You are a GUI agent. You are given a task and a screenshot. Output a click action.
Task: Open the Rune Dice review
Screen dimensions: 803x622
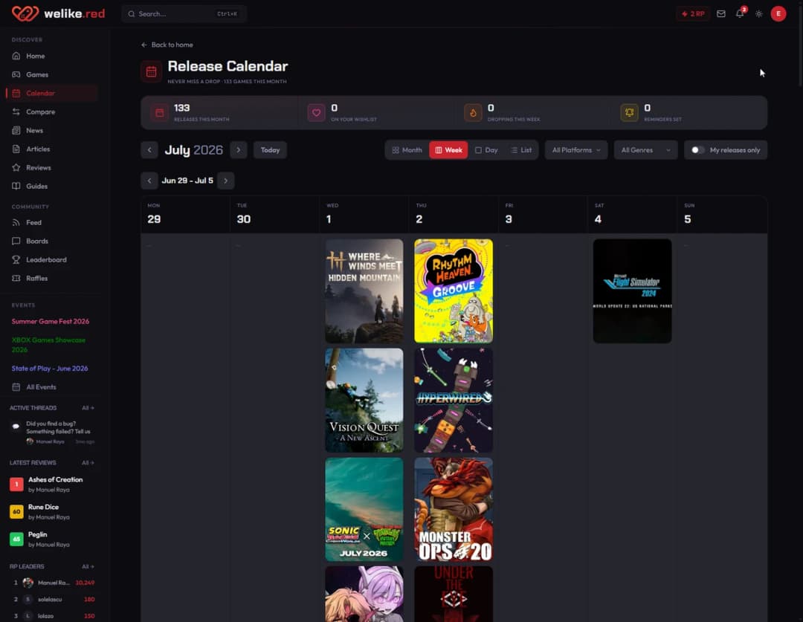[x=52, y=511]
